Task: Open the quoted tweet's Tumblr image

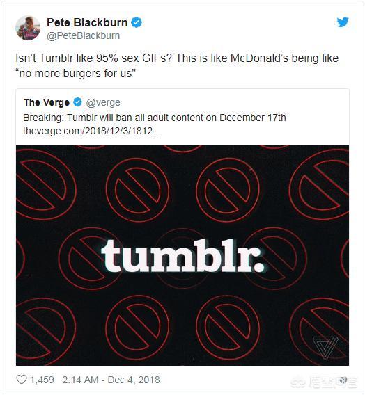Action: tap(182, 255)
